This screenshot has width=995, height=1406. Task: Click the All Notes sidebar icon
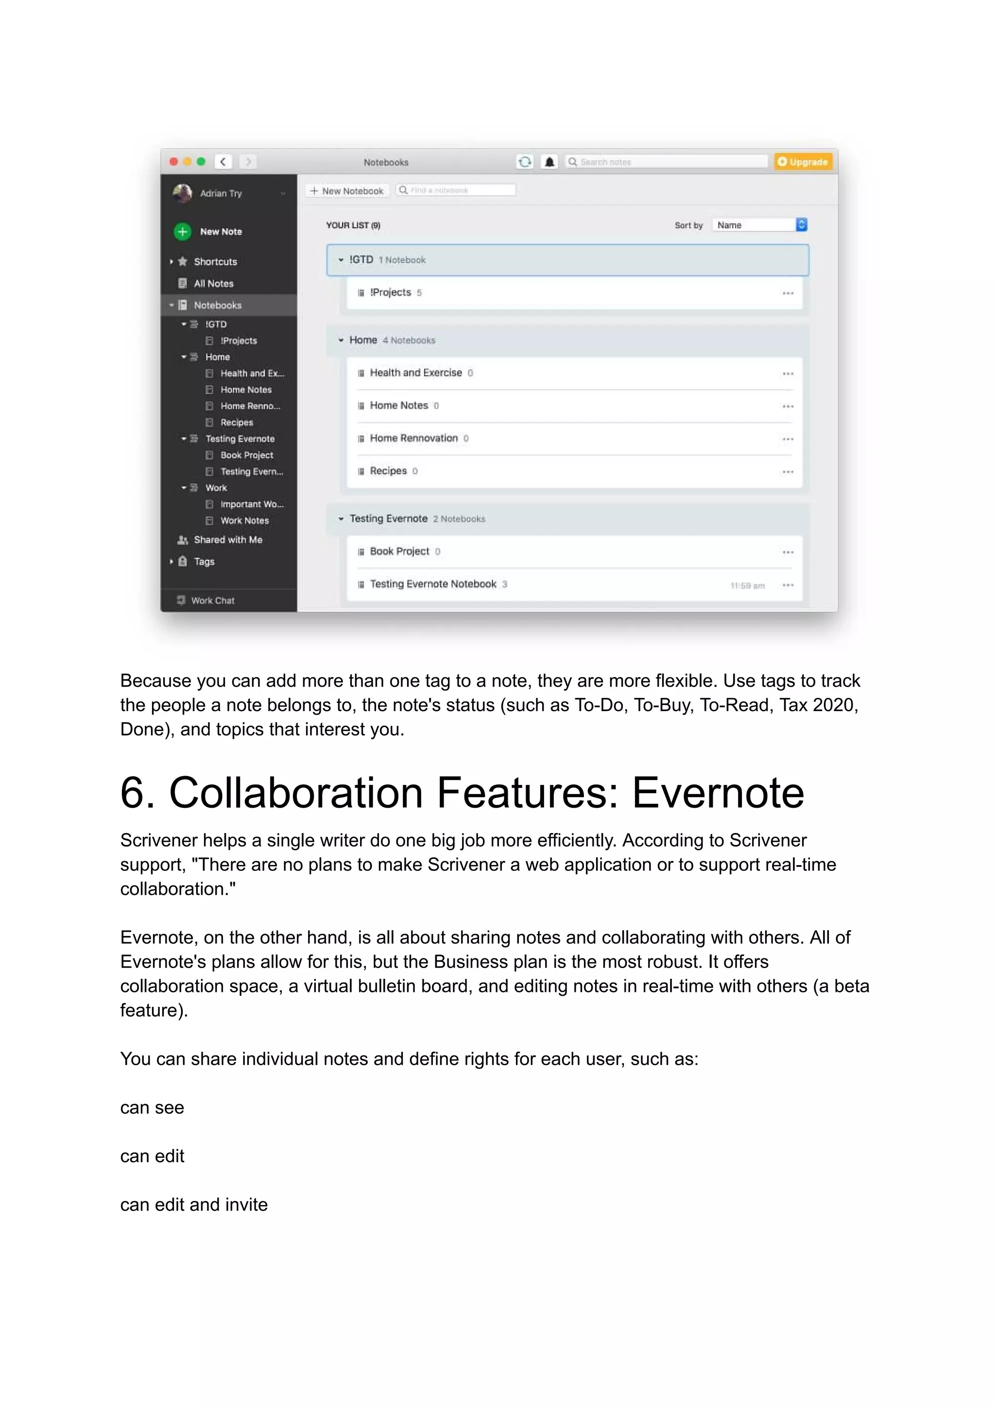[x=183, y=283]
